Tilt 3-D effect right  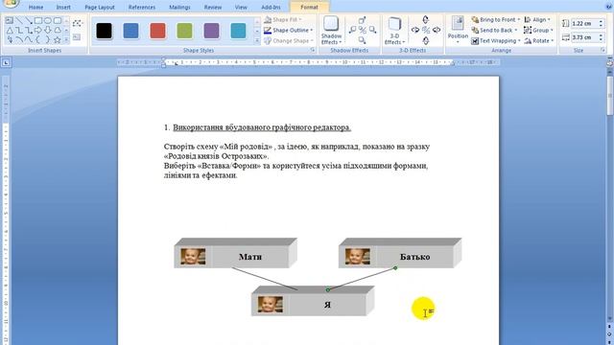point(437,30)
